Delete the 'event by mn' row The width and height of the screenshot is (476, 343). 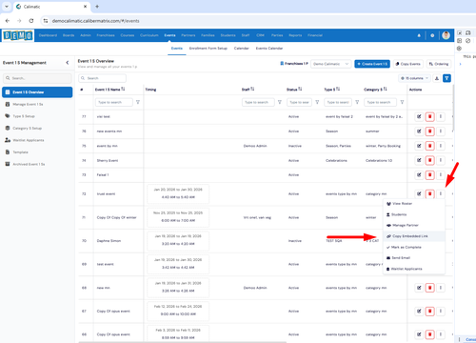coord(429,146)
